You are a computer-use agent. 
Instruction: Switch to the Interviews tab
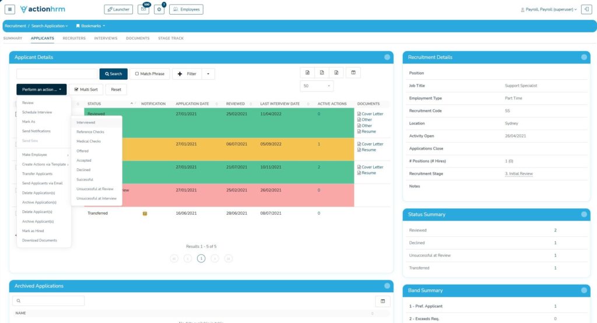point(106,38)
